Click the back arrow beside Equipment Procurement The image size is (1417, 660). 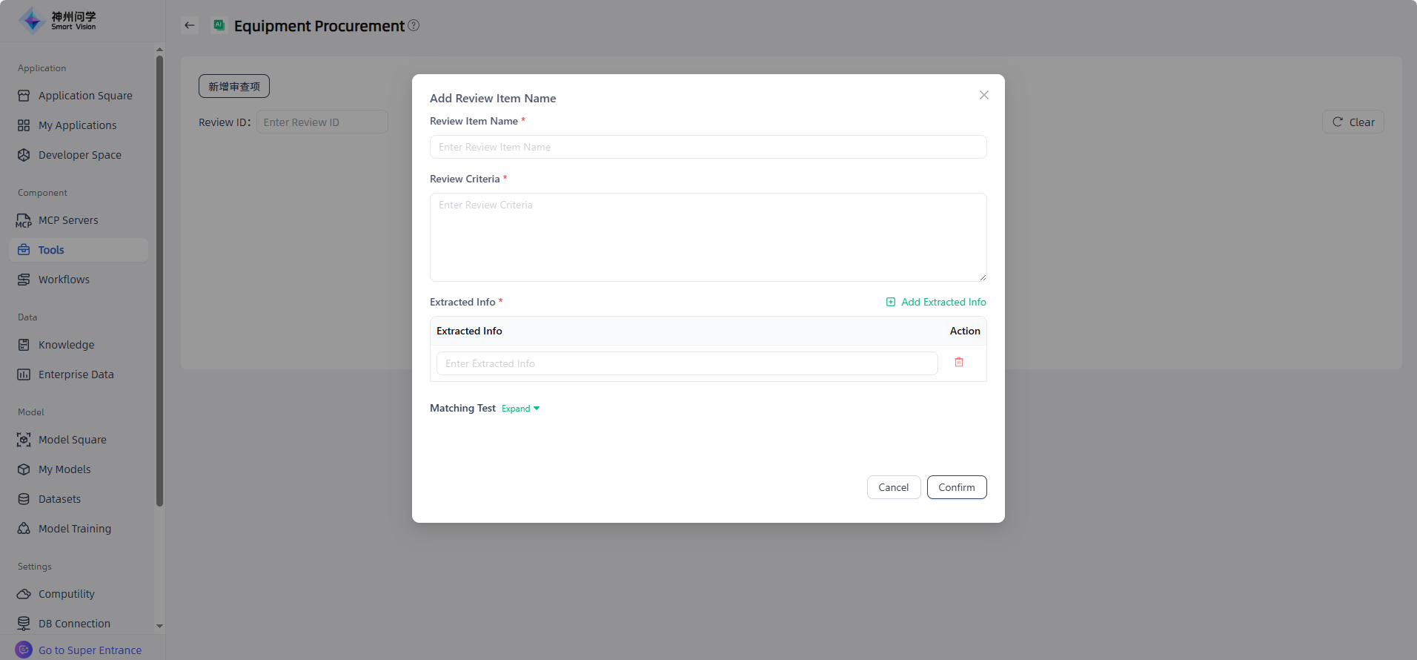click(x=190, y=25)
